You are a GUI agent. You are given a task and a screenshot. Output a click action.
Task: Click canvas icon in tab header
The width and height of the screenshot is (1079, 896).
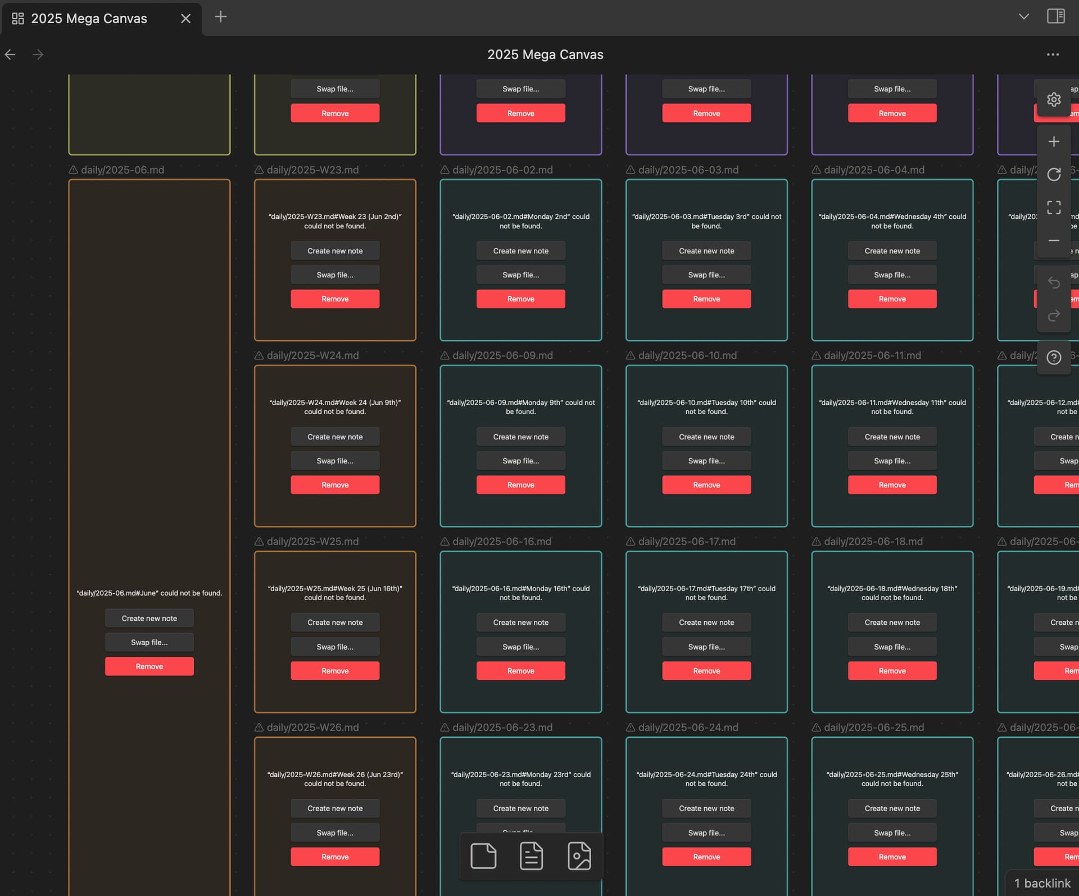(18, 19)
